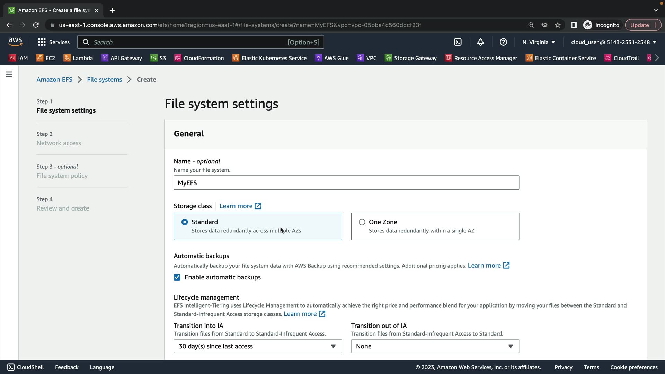Image resolution: width=665 pixels, height=374 pixels.
Task: Click the help question mark icon
Action: tap(503, 42)
